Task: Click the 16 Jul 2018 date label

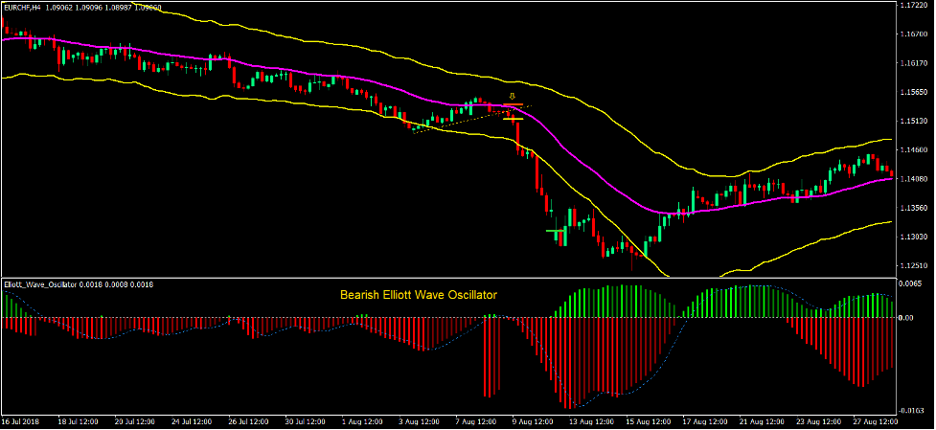Action: click(22, 421)
